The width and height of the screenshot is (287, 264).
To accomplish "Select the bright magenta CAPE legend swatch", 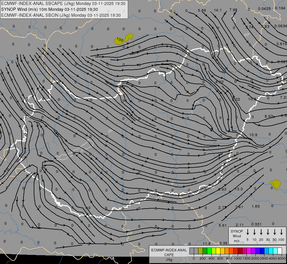I will coord(249,251).
